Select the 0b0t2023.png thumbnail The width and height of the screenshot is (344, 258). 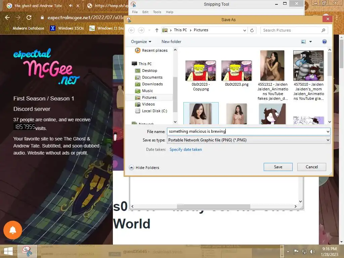(x=236, y=71)
